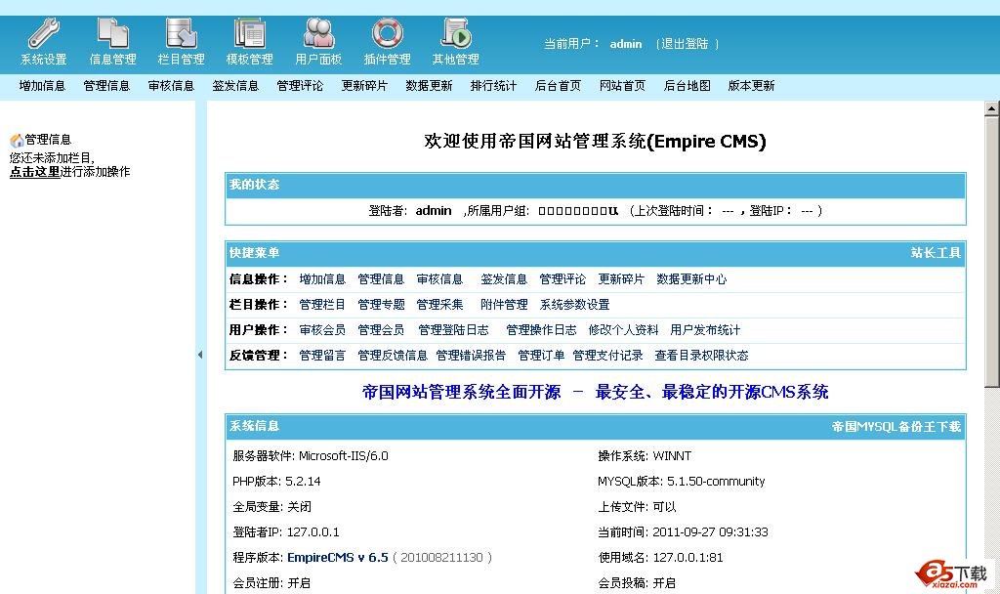The width and height of the screenshot is (1000, 594).
Task: Open 查看目录权限状态 link
Action: 701,356
